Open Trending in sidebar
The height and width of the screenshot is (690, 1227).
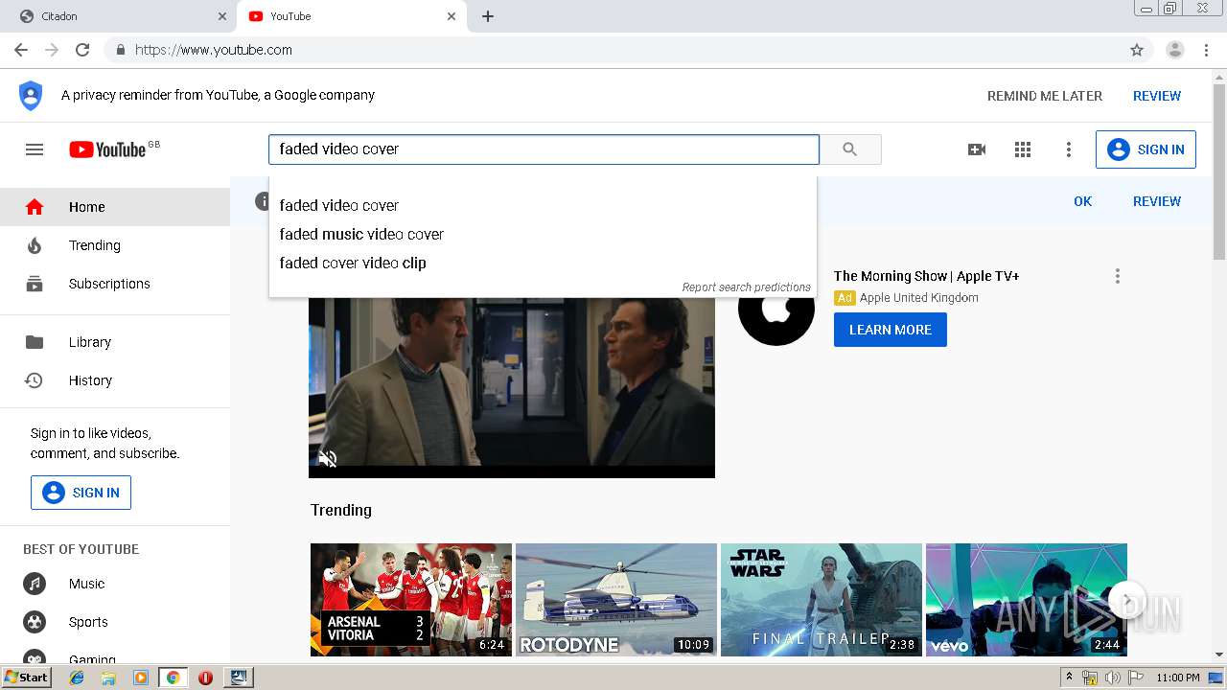(x=115, y=245)
